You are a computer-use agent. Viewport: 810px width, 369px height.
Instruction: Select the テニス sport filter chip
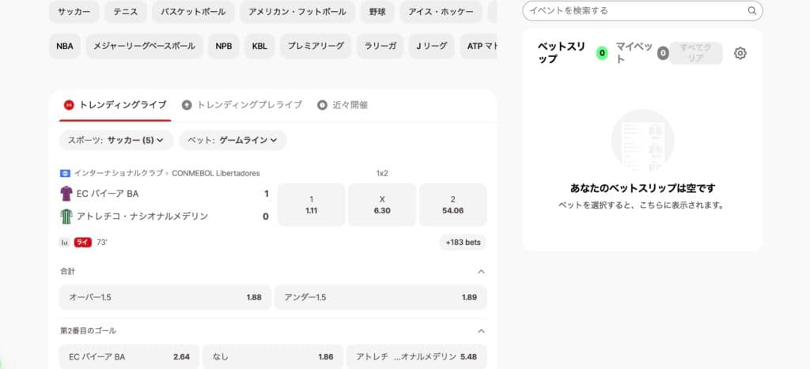click(124, 12)
